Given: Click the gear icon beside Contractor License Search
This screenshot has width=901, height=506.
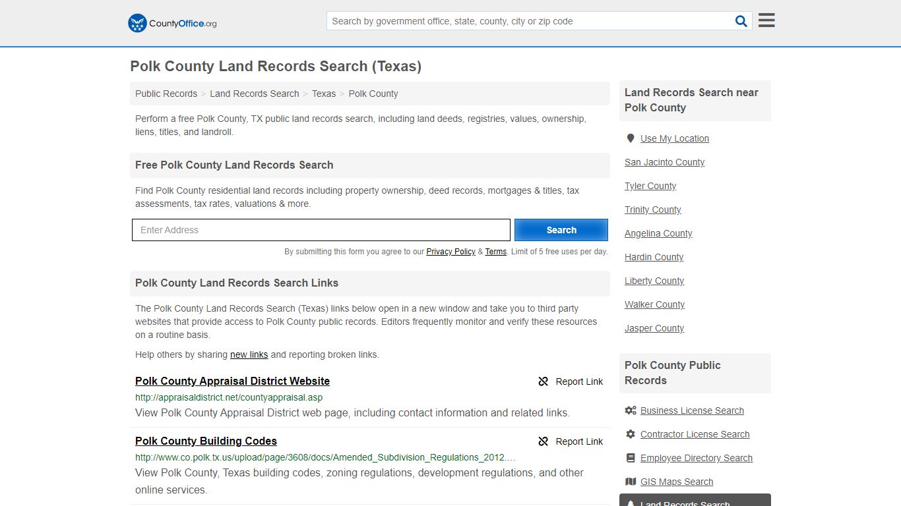Looking at the screenshot, I should click(x=631, y=434).
